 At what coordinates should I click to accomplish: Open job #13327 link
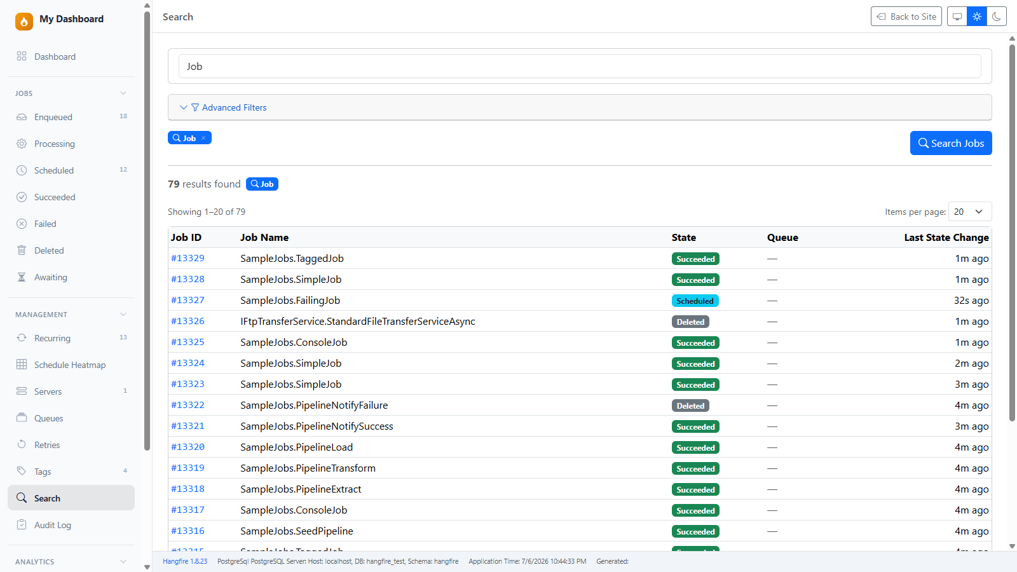pyautogui.click(x=188, y=300)
